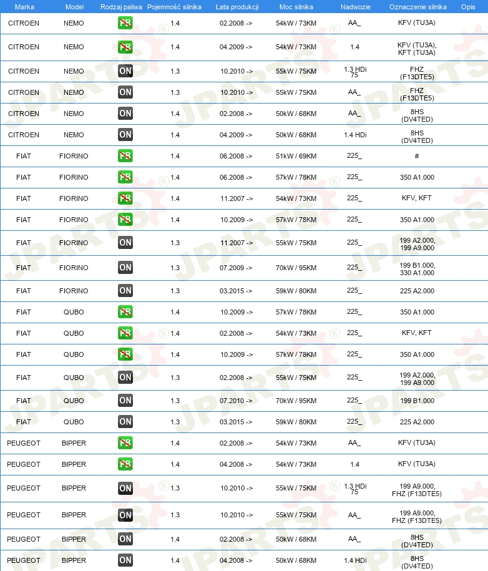The width and height of the screenshot is (488, 571).
Task: Click the petrol icon for Fiat Fiorino 06.2008 57kW
Action: [x=125, y=177]
